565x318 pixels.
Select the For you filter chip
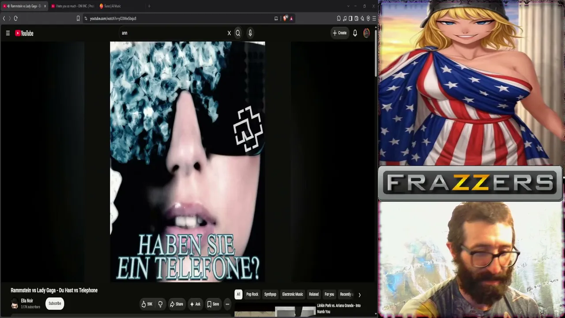click(x=329, y=294)
